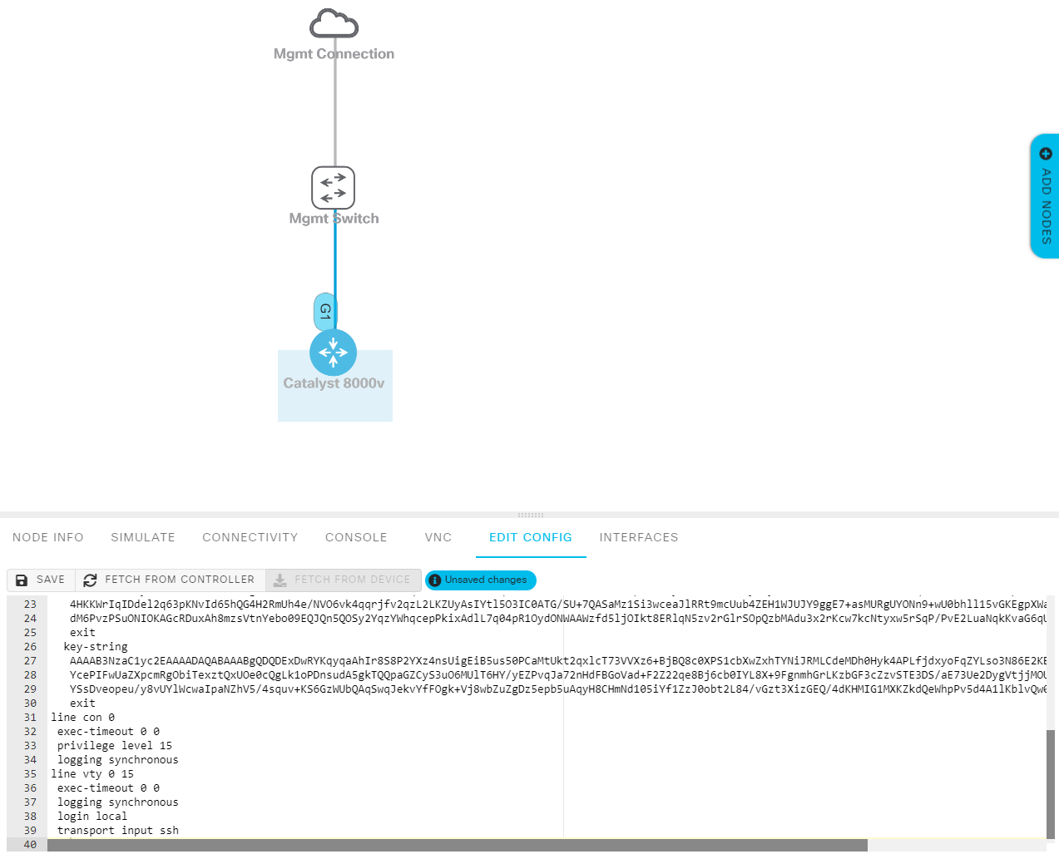Switch to the Node Info tab
The height and width of the screenshot is (854, 1059).
(x=48, y=537)
